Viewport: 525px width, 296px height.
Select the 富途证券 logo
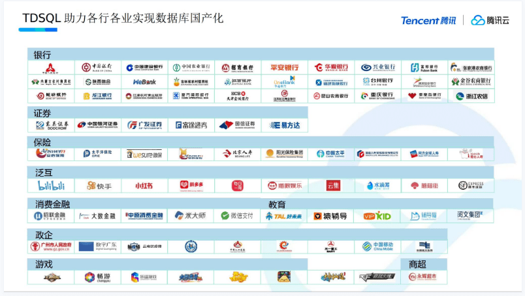(191, 125)
